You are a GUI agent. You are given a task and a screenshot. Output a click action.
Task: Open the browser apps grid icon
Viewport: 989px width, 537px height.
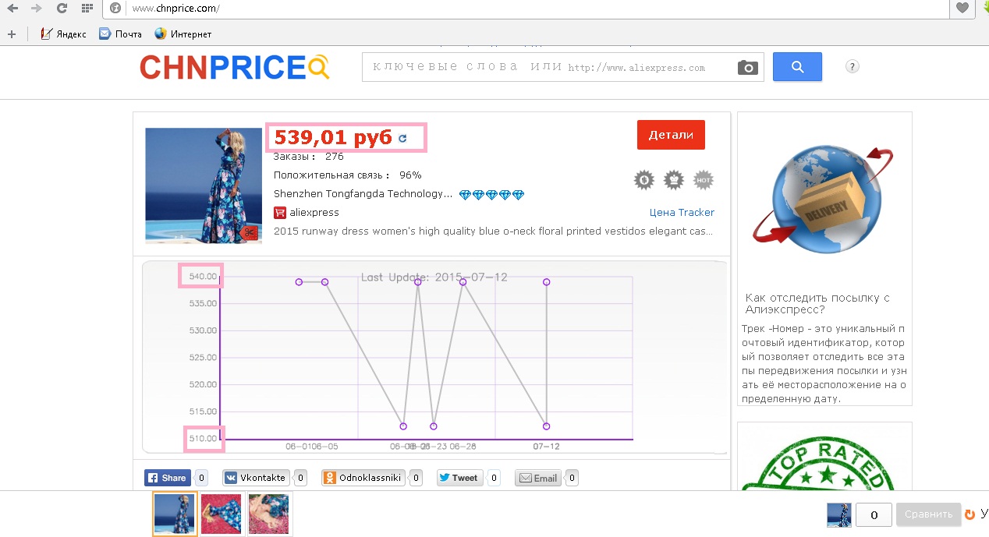click(x=87, y=9)
